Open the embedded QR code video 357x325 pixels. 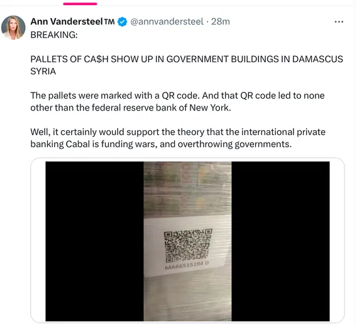[187, 241]
